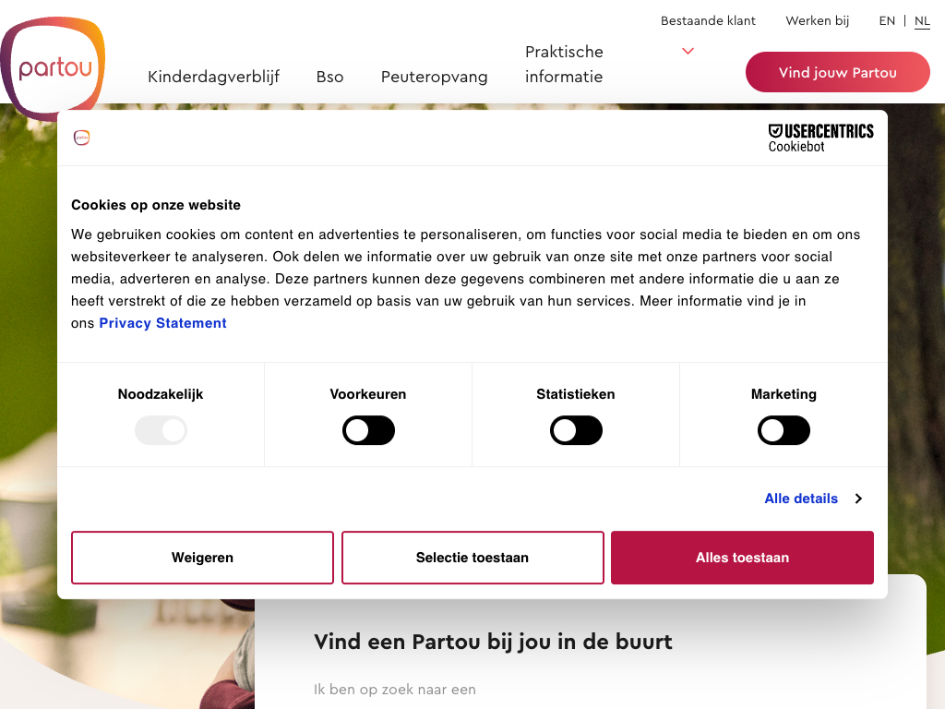Screen dimensions: 945x709
Task: Click the arrow next to Alle details
Action: tap(858, 499)
